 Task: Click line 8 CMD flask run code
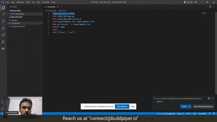pyautogui.click(x=63, y=33)
